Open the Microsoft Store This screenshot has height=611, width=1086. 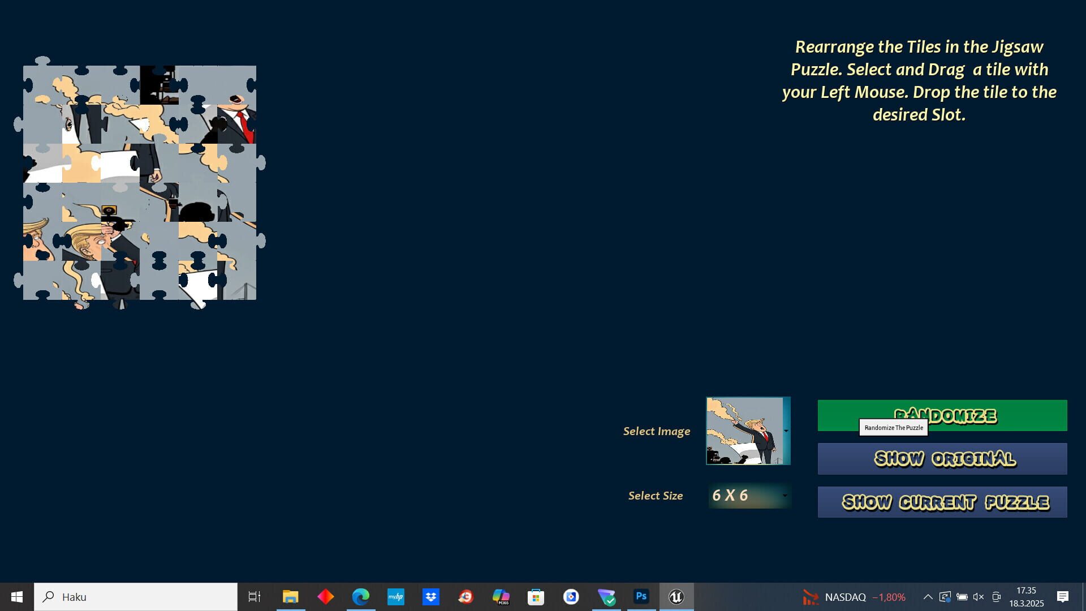pos(536,596)
